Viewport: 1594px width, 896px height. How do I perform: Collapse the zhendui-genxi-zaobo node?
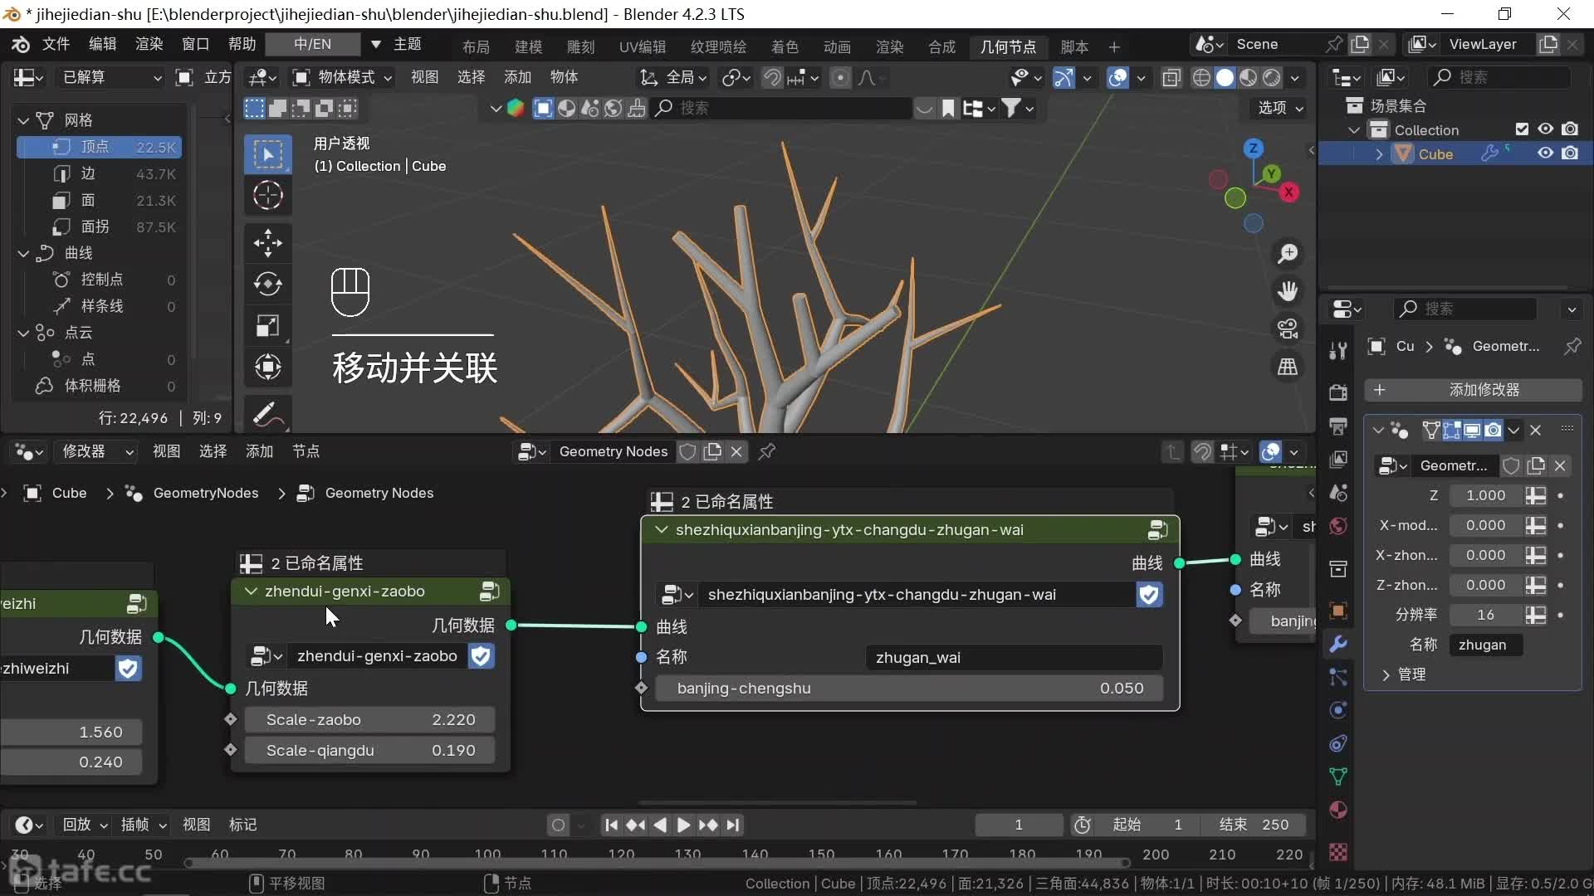coord(251,592)
